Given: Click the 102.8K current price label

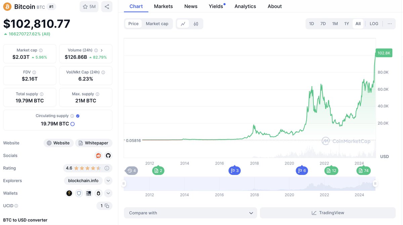Looking at the screenshot, I should 384,53.
